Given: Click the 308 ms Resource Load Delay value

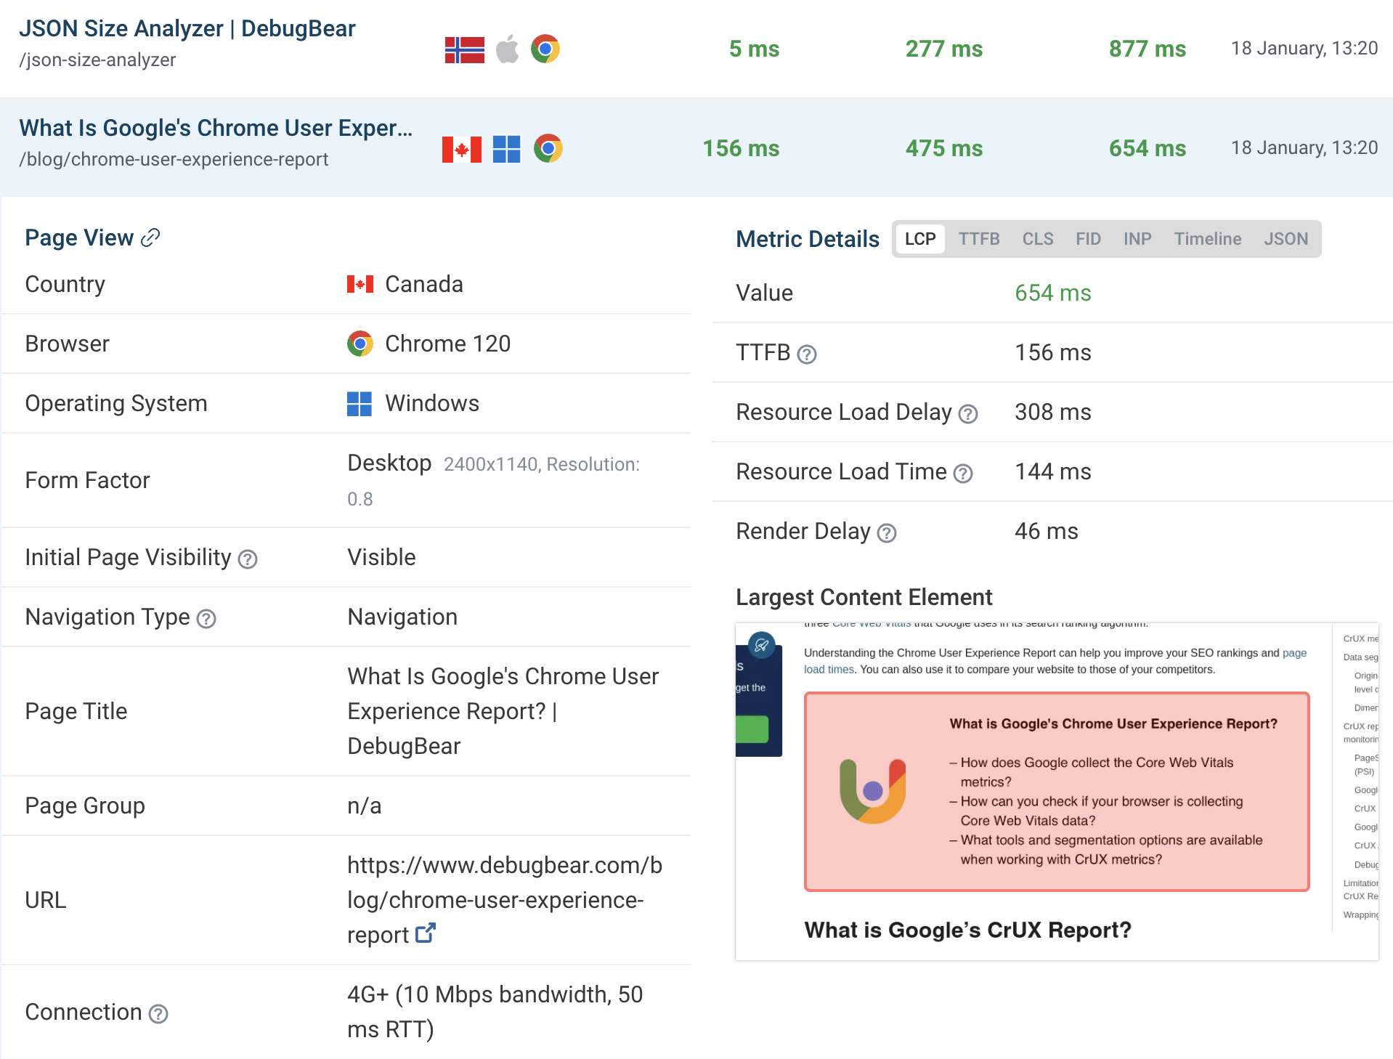Looking at the screenshot, I should point(1052,412).
